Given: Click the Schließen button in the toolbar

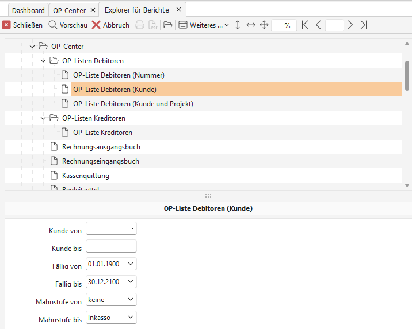Looking at the screenshot, I should pyautogui.click(x=22, y=25).
